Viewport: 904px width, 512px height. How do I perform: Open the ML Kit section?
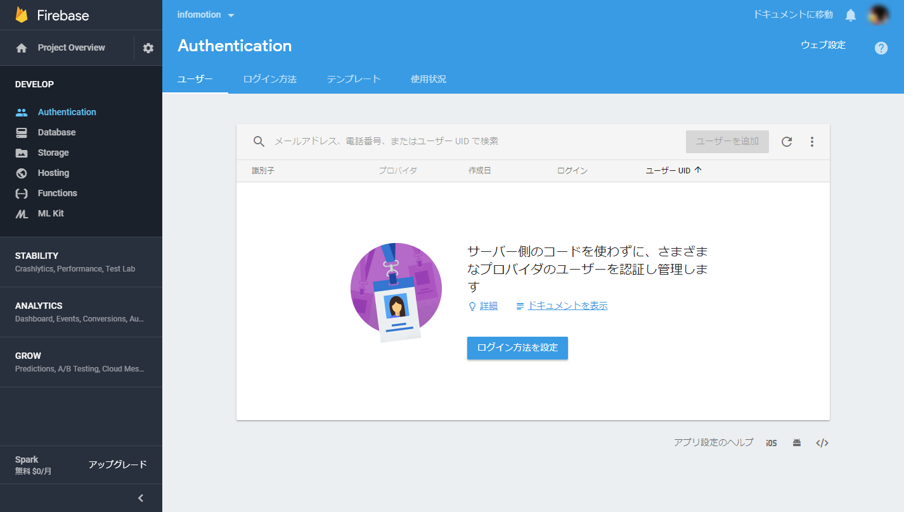click(51, 213)
